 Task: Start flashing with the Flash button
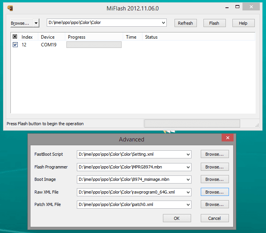pos(214,23)
